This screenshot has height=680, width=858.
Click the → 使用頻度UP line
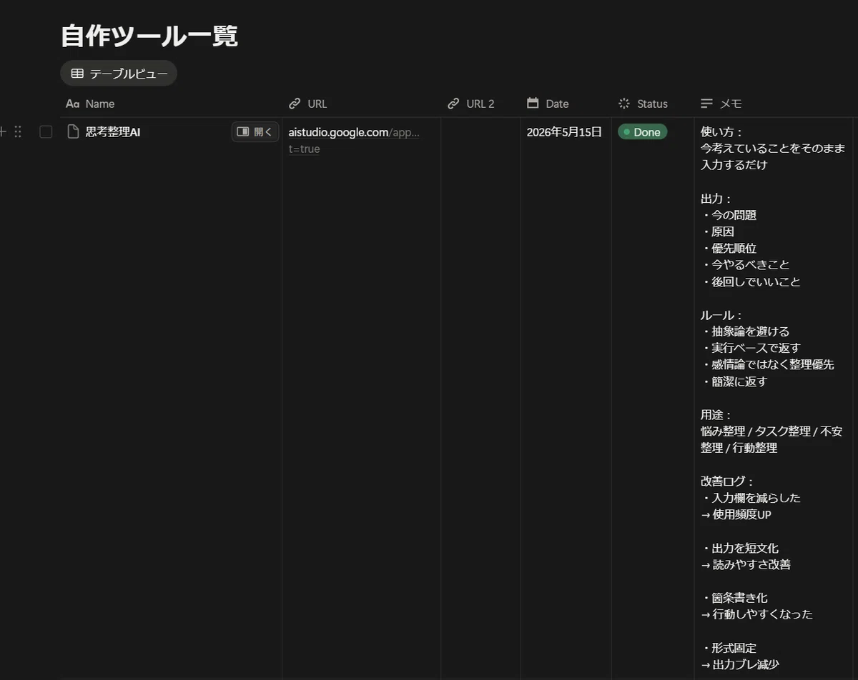point(736,514)
